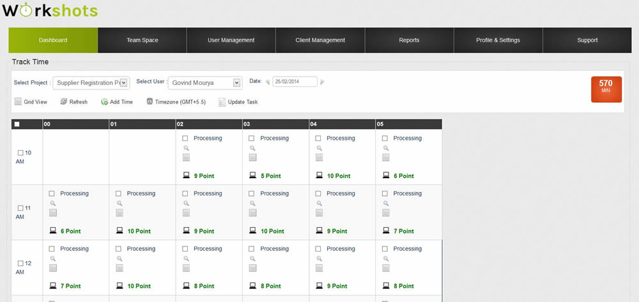Click the date input field

pyautogui.click(x=295, y=82)
